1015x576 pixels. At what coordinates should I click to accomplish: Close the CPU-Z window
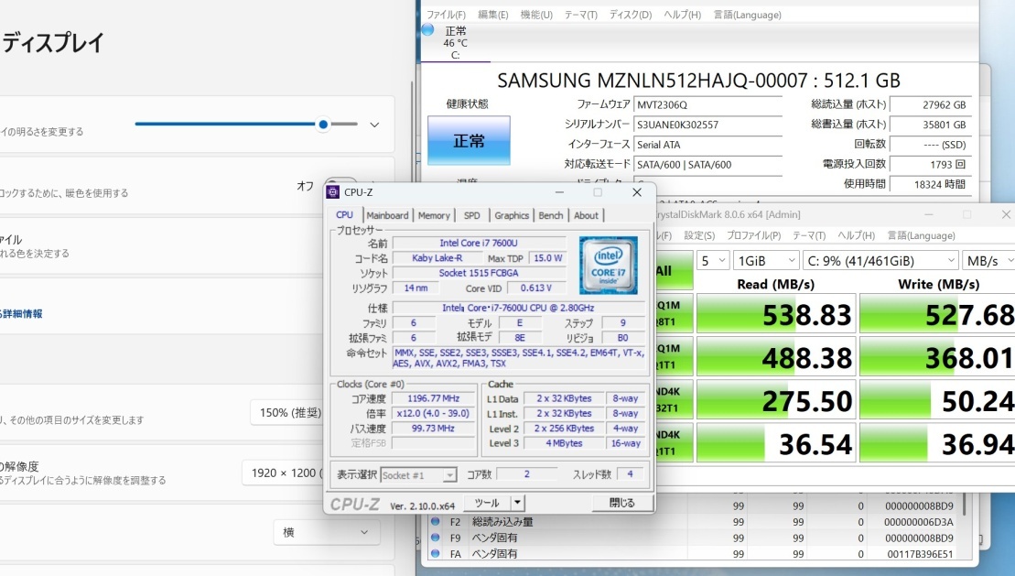tap(637, 192)
